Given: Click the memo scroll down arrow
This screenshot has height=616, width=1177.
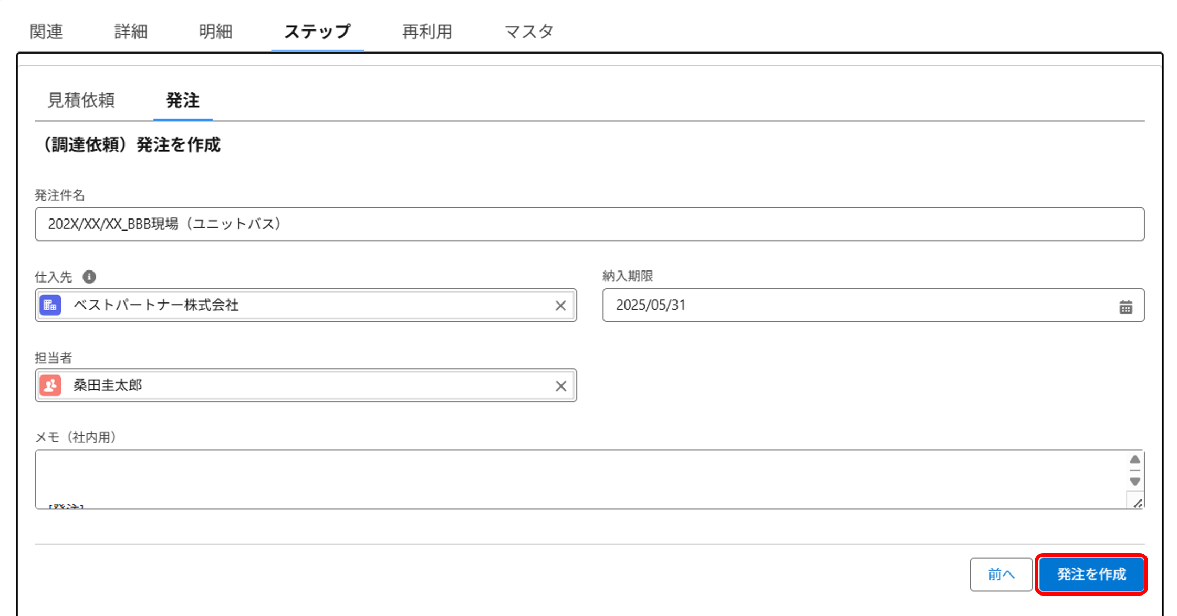Looking at the screenshot, I should (x=1134, y=481).
